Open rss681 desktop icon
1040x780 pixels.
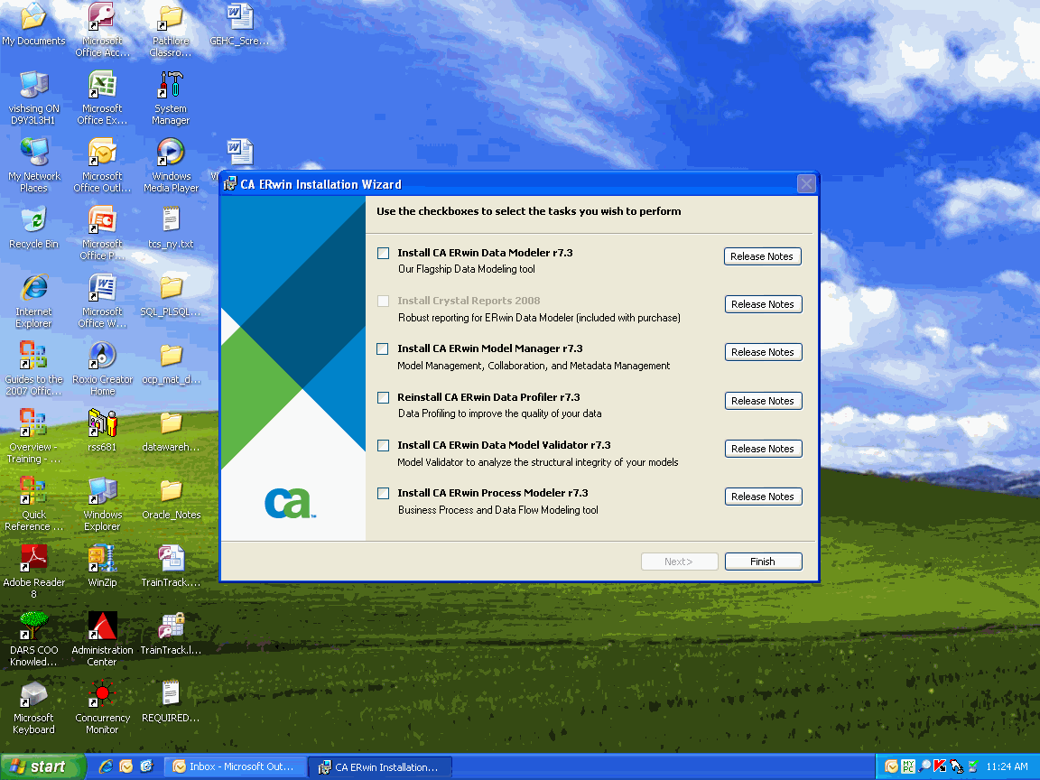click(x=102, y=430)
